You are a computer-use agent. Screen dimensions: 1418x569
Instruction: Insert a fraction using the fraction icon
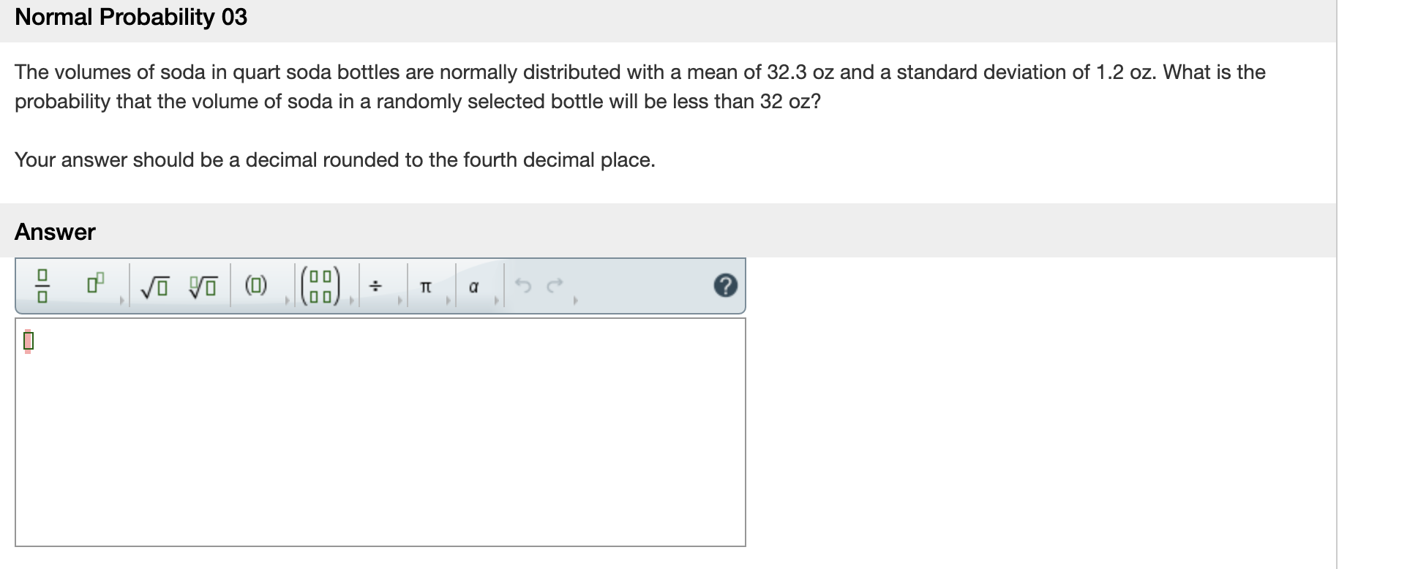(43, 286)
